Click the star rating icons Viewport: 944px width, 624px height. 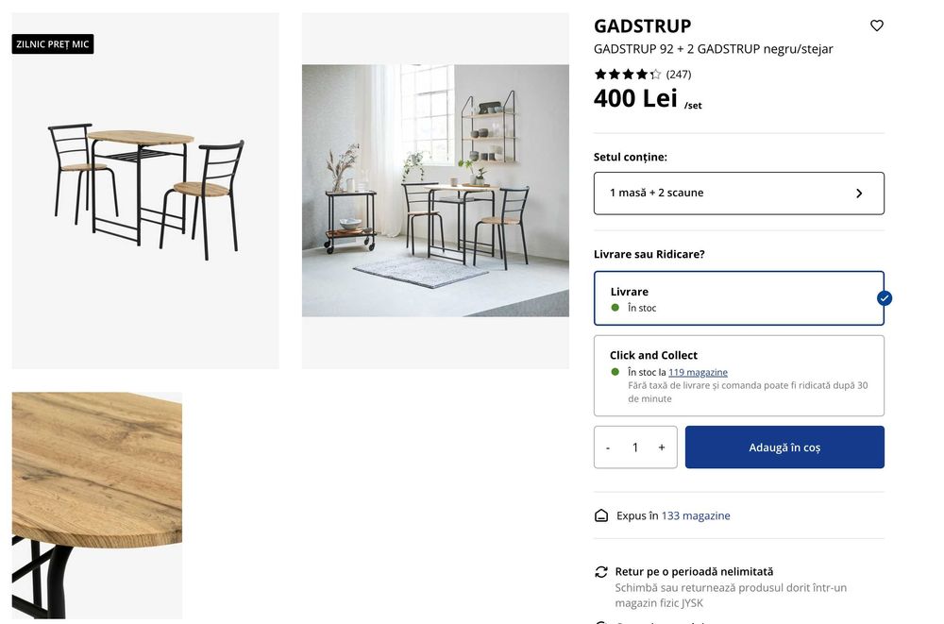627,74
